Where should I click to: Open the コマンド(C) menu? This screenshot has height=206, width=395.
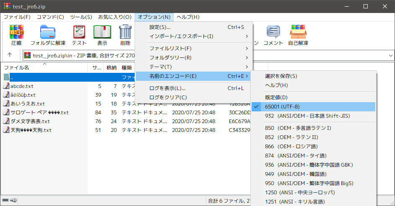click(x=50, y=17)
